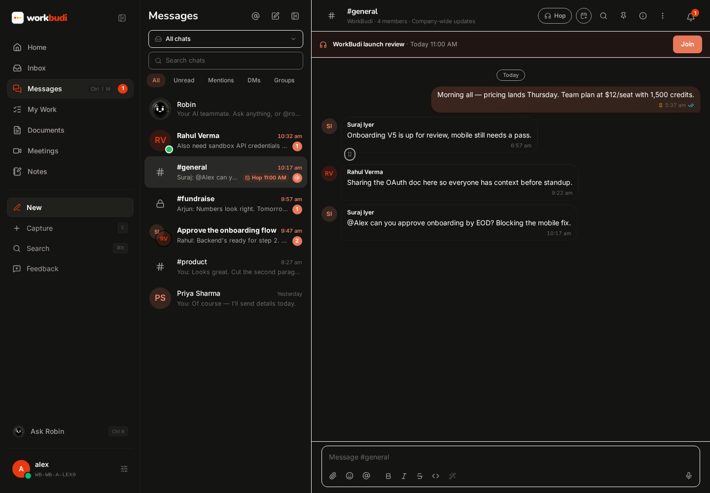Join the WorkBudi launch review meeting
The width and height of the screenshot is (710, 493).
pyautogui.click(x=687, y=44)
